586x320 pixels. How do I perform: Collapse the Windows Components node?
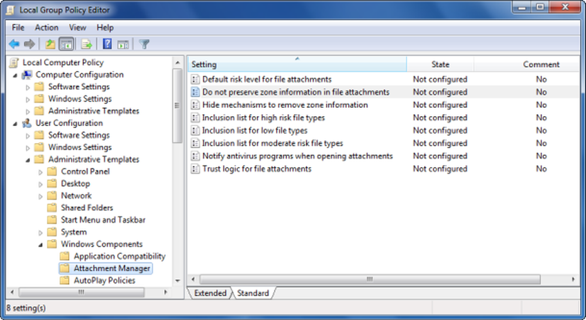(40, 245)
